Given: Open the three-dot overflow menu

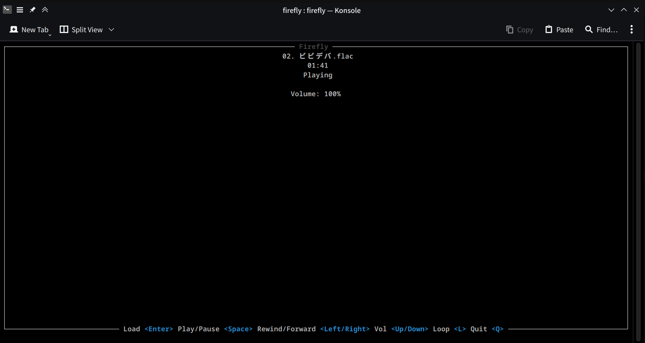Looking at the screenshot, I should click(x=632, y=29).
